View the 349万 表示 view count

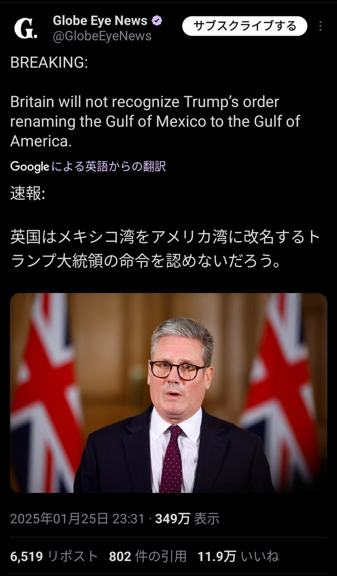point(187,518)
